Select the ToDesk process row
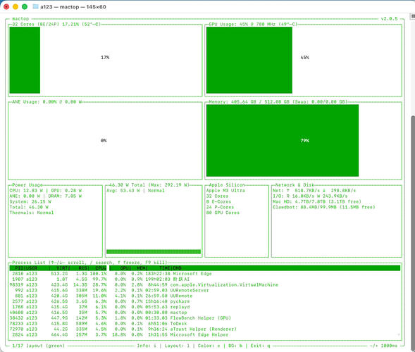The image size is (415, 352). (205, 324)
